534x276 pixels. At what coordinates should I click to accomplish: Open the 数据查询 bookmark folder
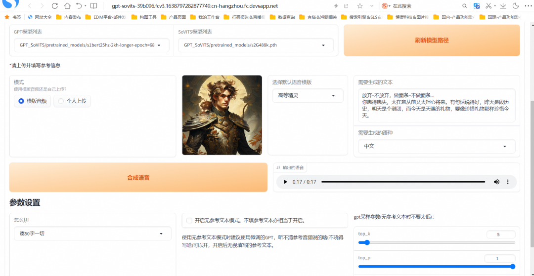[282, 17]
